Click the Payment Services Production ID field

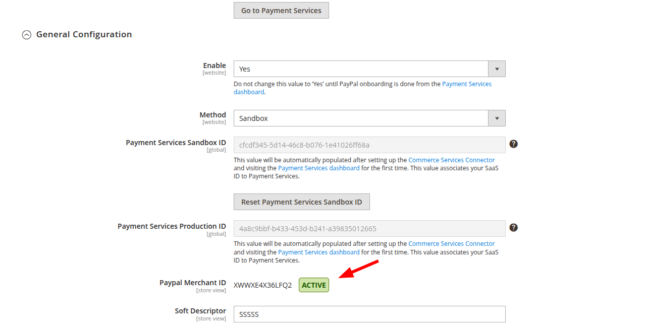tap(369, 229)
